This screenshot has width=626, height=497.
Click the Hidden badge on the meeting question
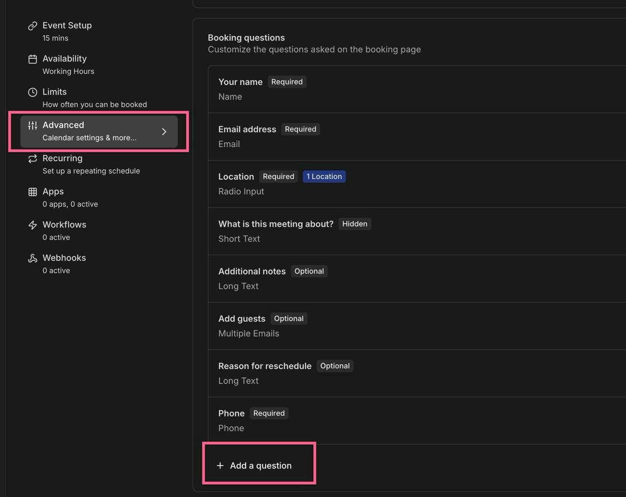coord(354,224)
